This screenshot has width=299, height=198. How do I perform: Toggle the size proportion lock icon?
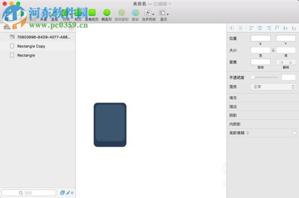point(273,50)
